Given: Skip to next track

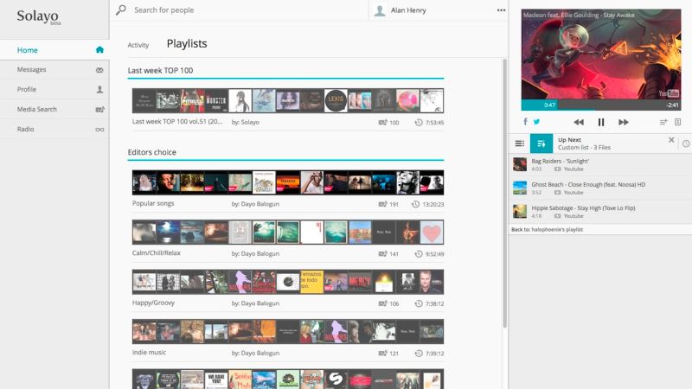Looking at the screenshot, I should pyautogui.click(x=623, y=122).
